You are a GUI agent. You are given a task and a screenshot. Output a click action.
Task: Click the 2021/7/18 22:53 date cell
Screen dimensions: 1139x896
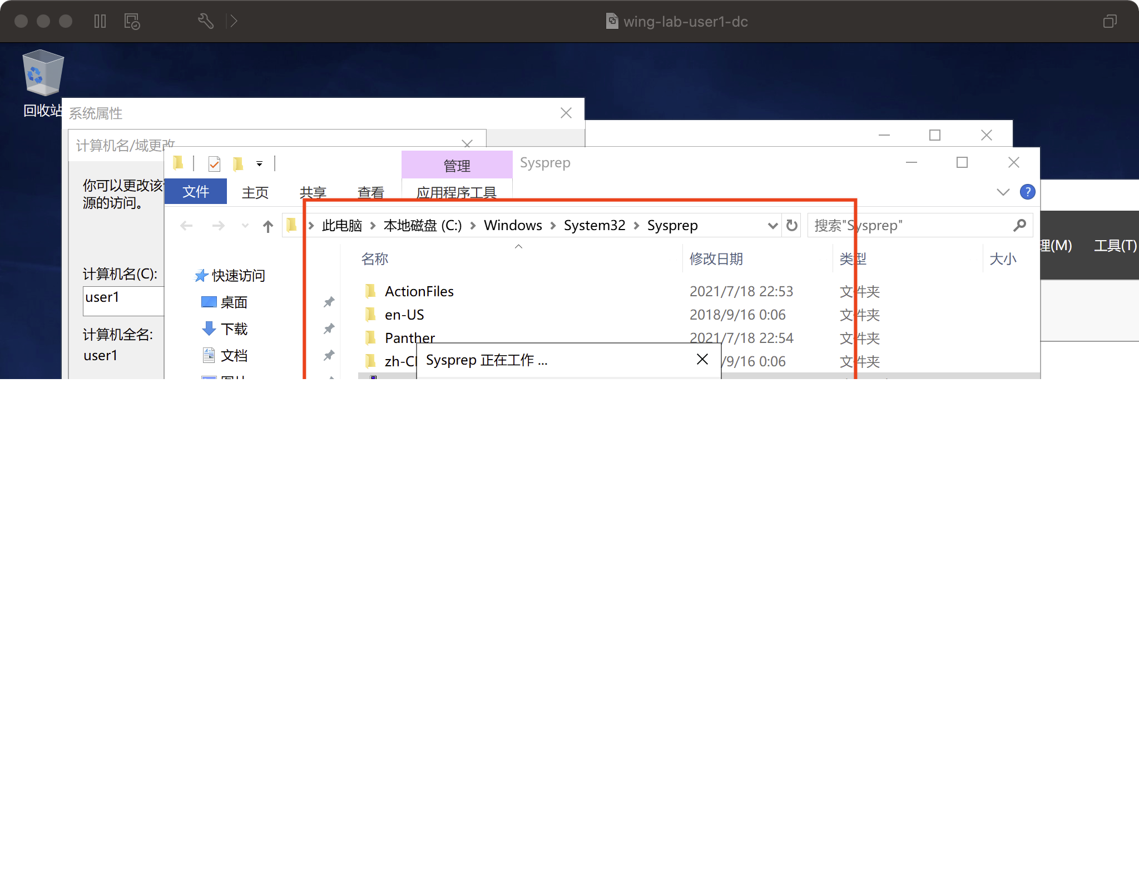741,291
